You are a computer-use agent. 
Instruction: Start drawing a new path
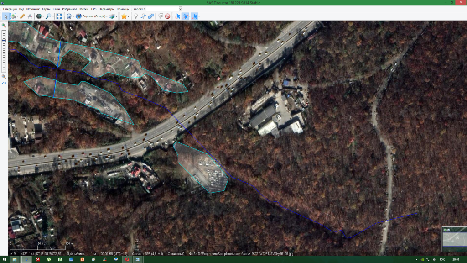(143, 16)
